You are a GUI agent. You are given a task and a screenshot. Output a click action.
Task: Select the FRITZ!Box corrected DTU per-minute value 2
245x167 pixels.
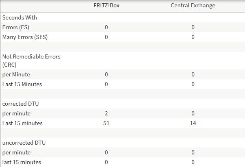tap(106, 113)
